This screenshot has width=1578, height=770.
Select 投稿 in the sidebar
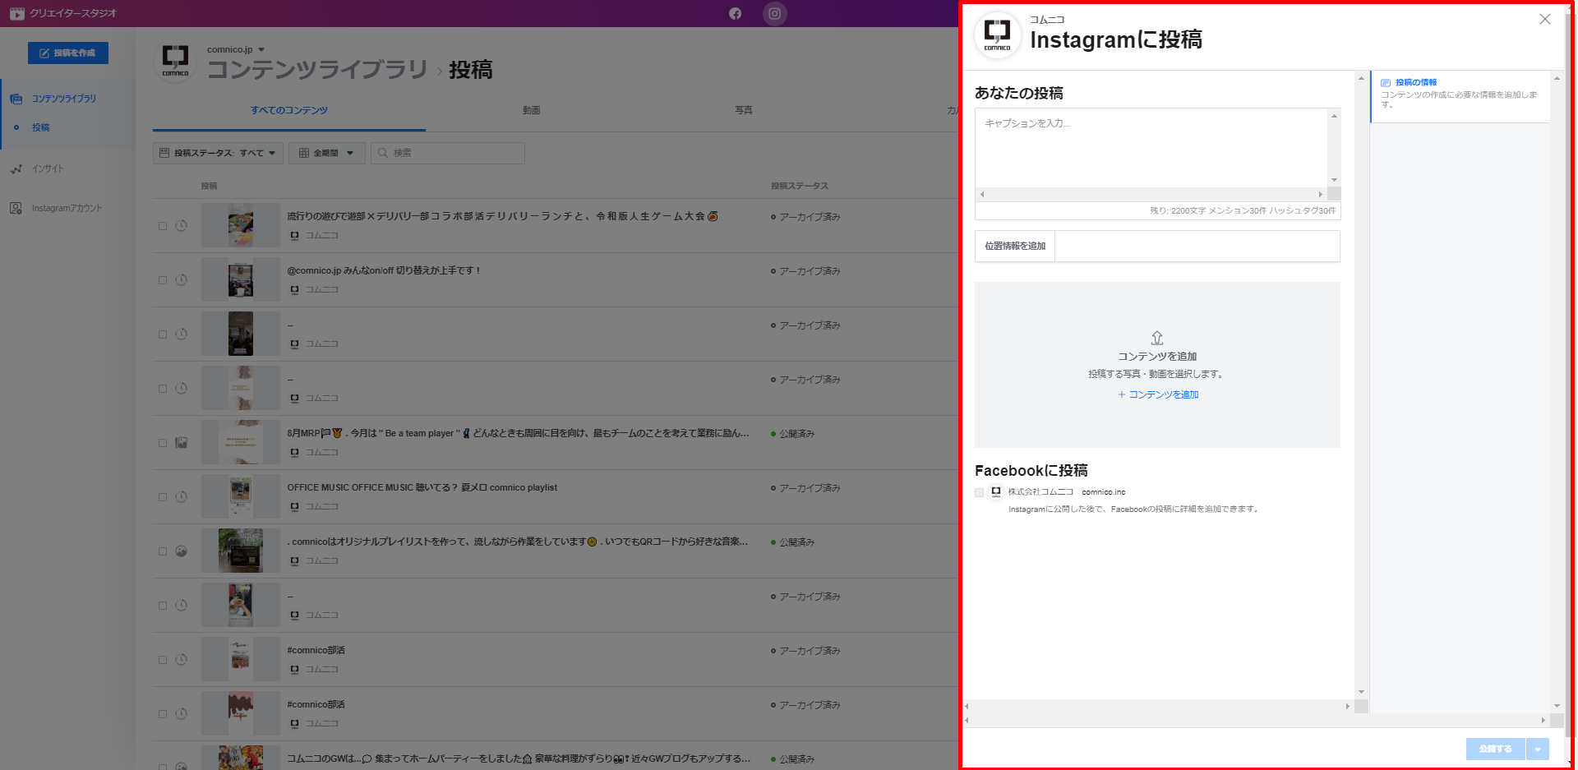[x=40, y=127]
